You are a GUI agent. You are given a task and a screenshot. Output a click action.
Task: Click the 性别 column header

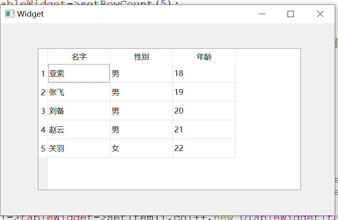tap(141, 57)
